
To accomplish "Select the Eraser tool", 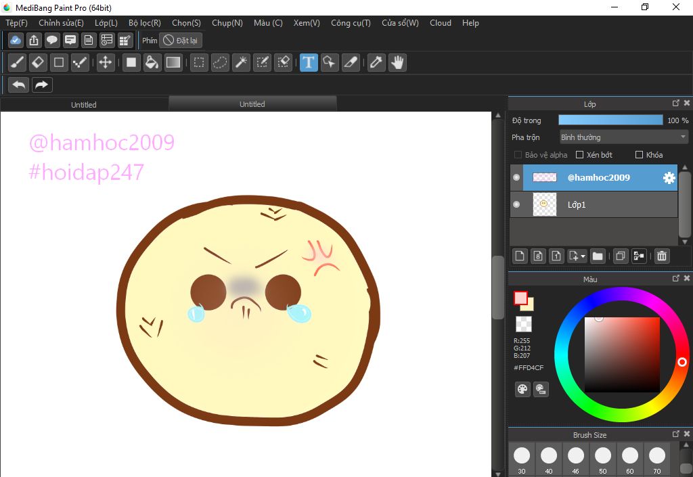I will coord(38,62).
